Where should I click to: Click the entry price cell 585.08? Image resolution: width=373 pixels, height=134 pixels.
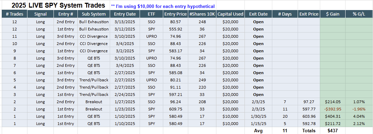click(175, 73)
